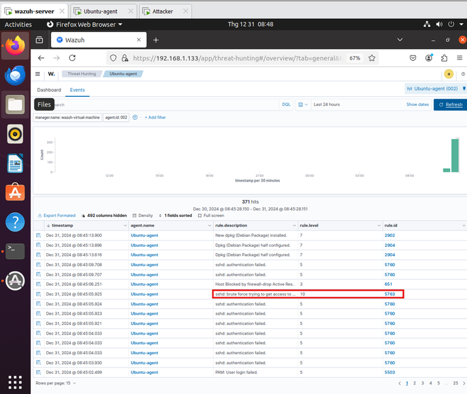The image size is (467, 394).
Task: Open rule ID 651 link
Action: (x=388, y=284)
